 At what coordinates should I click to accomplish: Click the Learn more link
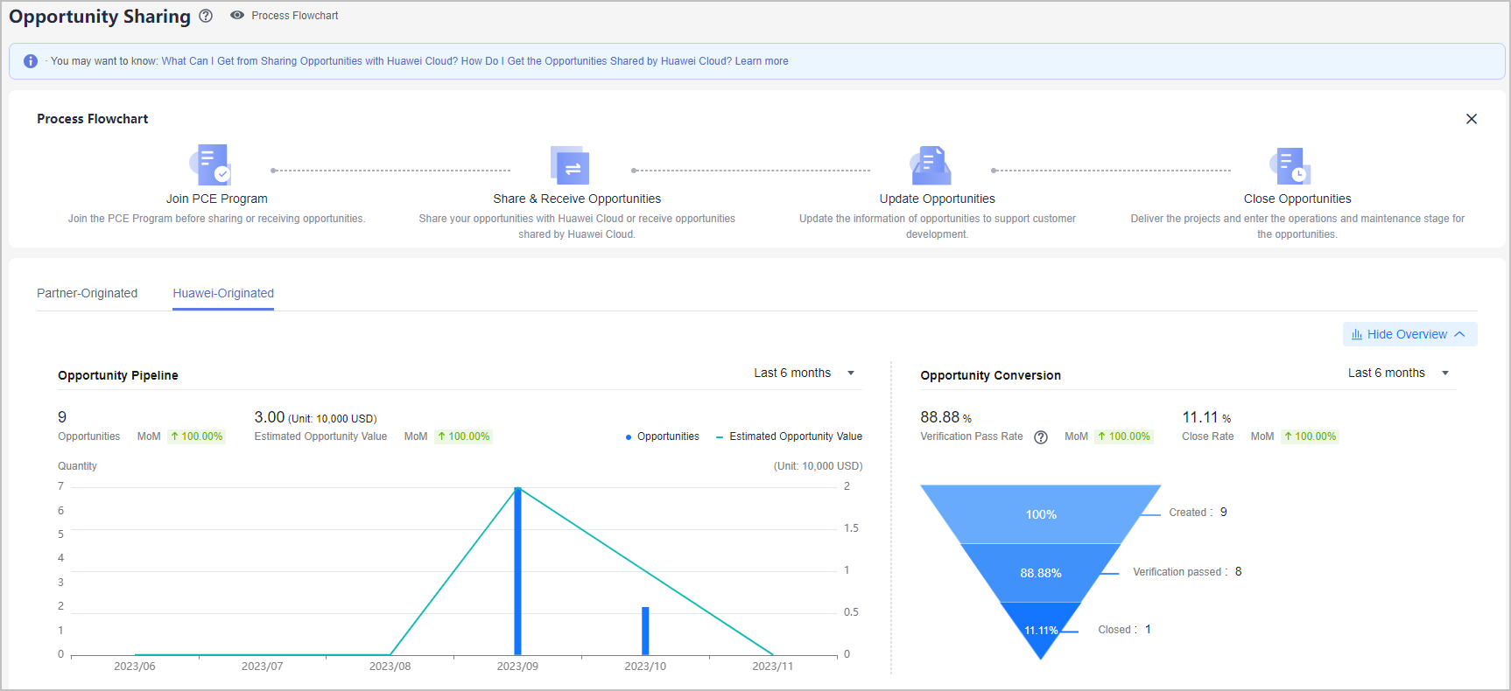tap(762, 61)
